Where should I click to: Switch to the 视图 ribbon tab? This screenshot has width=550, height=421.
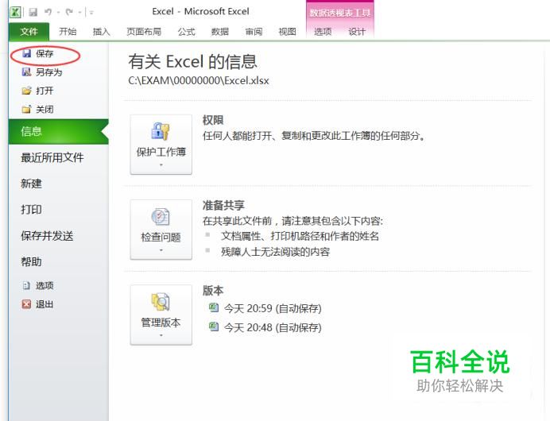click(x=287, y=32)
